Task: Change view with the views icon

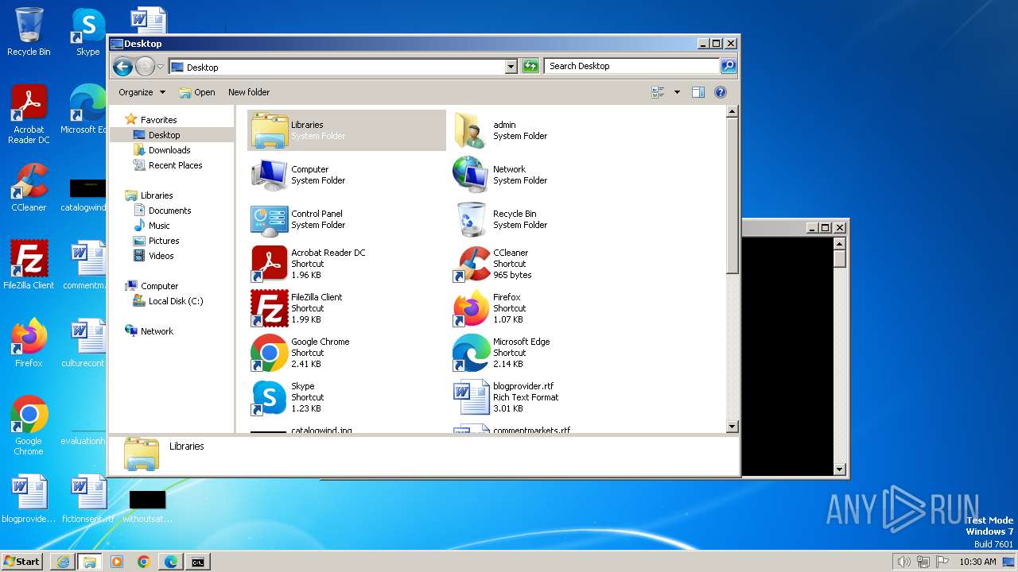Action: pos(658,92)
